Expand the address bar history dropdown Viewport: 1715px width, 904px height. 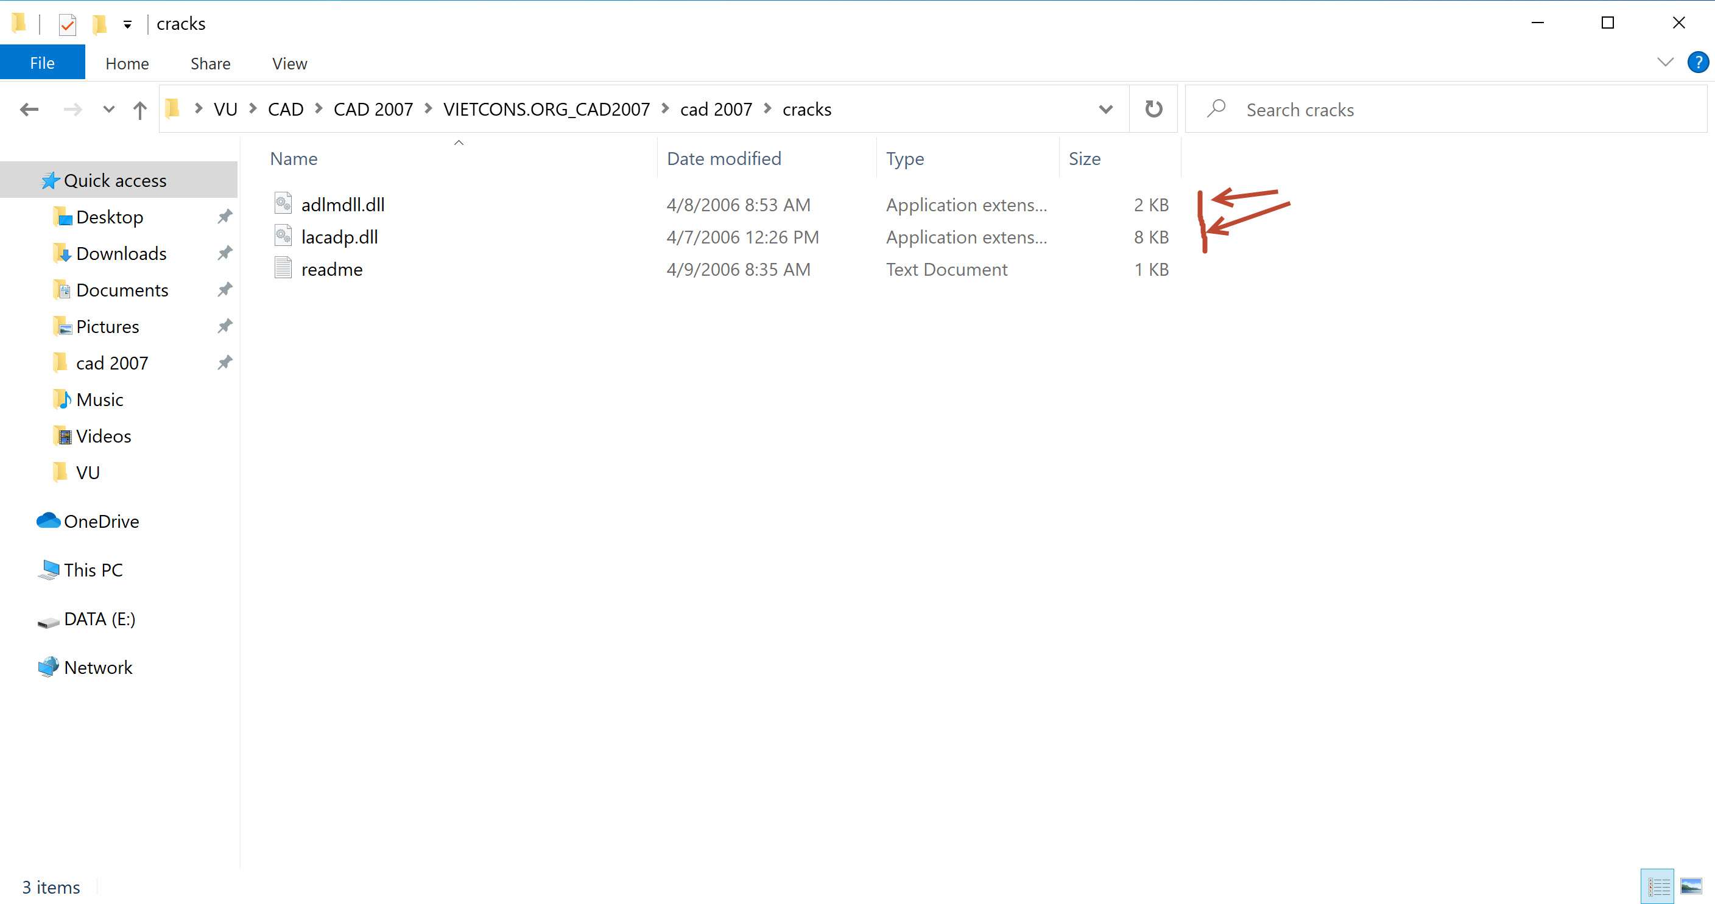(1105, 109)
